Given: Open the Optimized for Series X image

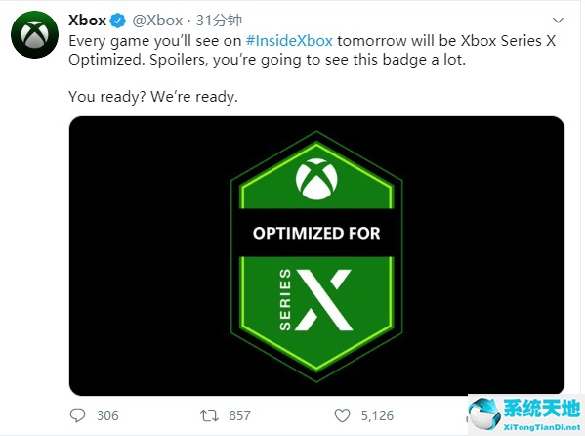Looking at the screenshot, I should [316, 256].
